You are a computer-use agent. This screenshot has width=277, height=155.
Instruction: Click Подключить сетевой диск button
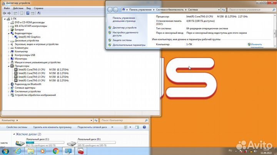tap(92, 127)
